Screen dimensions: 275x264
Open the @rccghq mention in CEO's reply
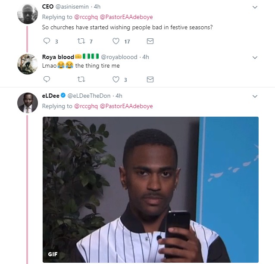point(86,17)
